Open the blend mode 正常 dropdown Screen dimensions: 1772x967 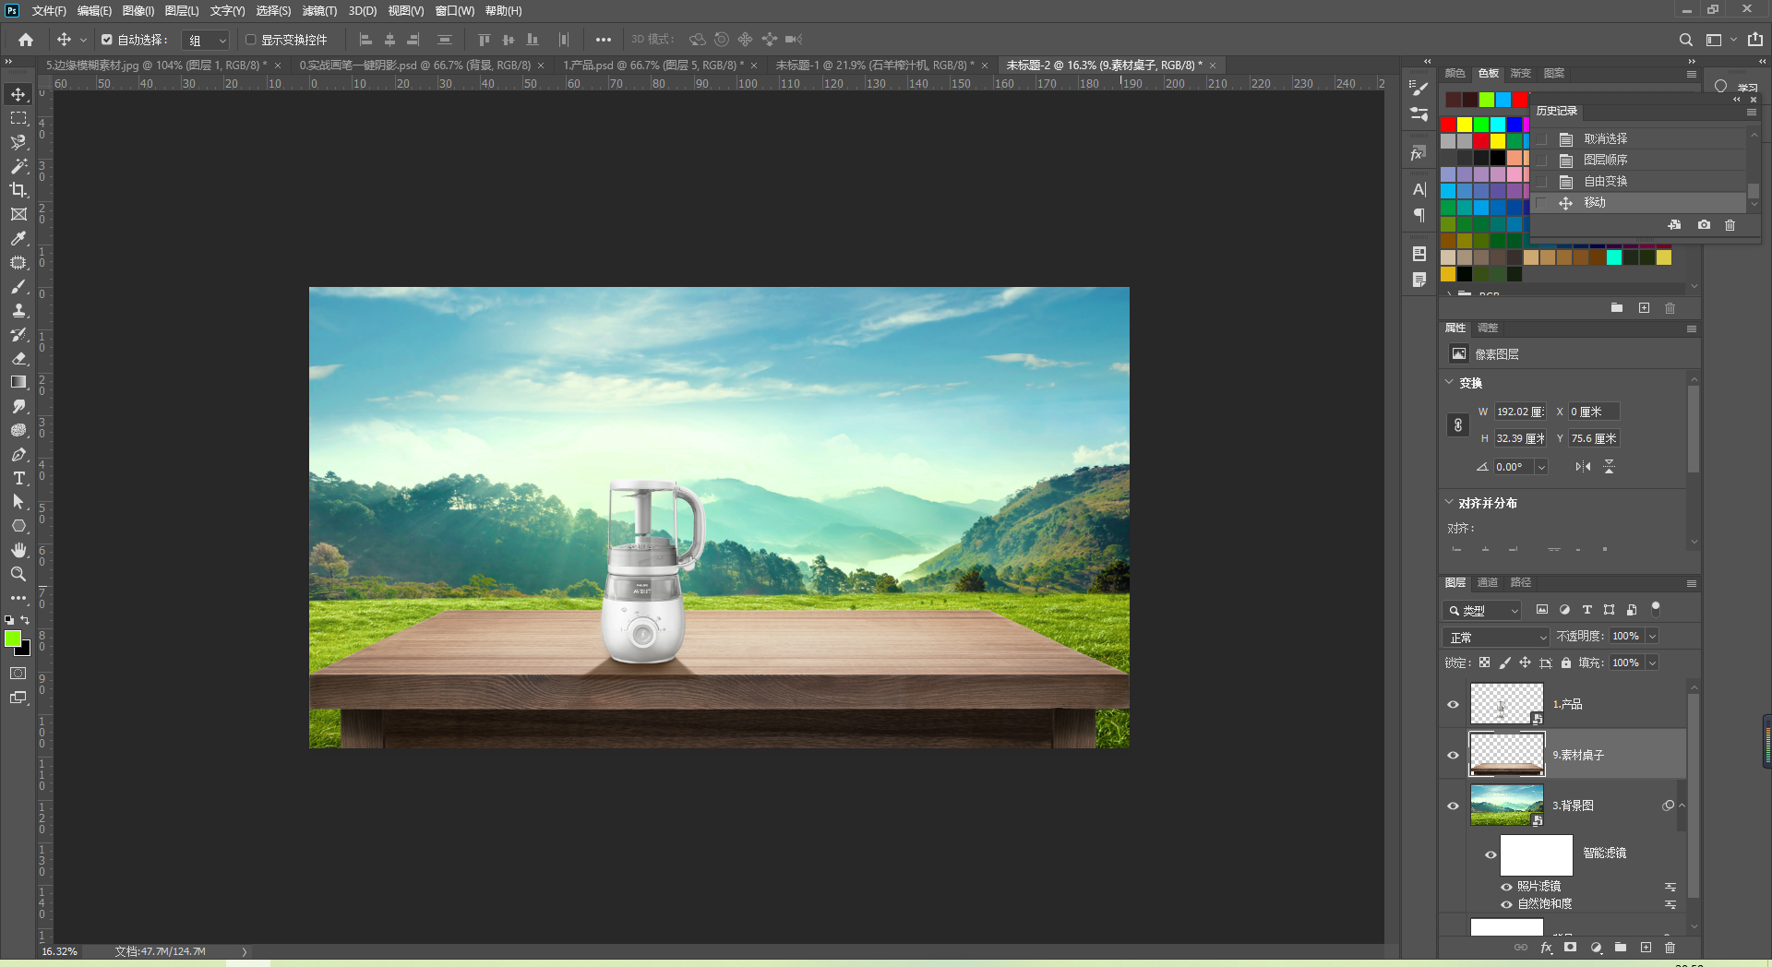click(1496, 638)
